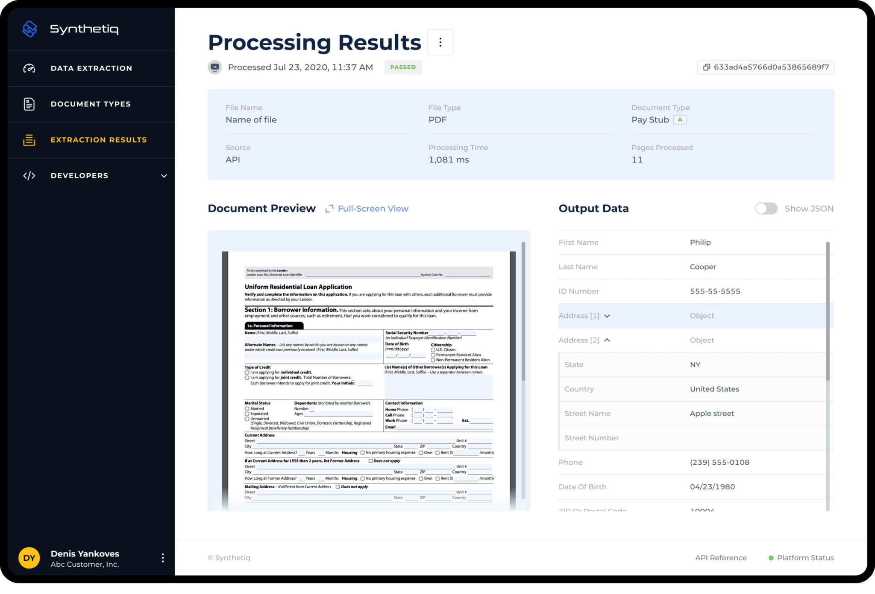Click the robot processing avatar icon
Image resolution: width=875 pixels, height=594 pixels.
coord(215,67)
